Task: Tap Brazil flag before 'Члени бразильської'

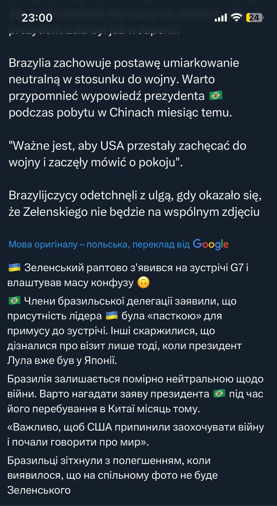Action: [x=14, y=301]
